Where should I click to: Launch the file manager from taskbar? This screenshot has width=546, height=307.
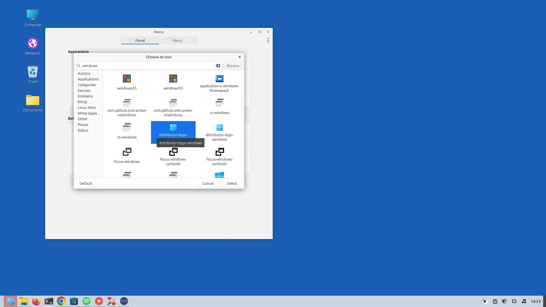pyautogui.click(x=24, y=301)
